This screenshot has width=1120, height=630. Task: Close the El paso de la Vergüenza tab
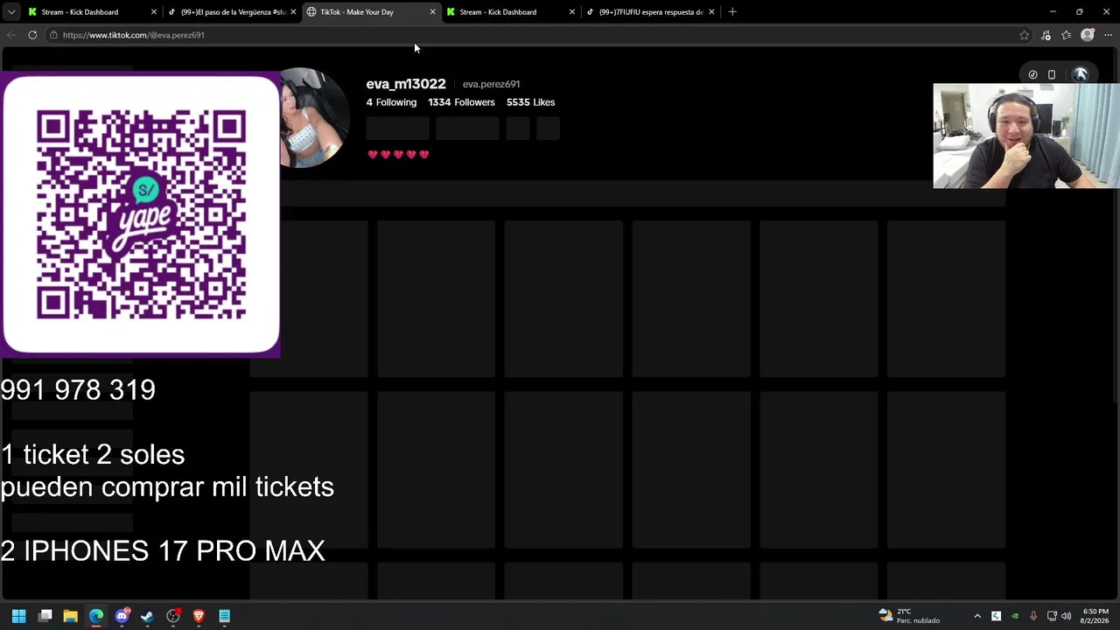click(x=292, y=12)
